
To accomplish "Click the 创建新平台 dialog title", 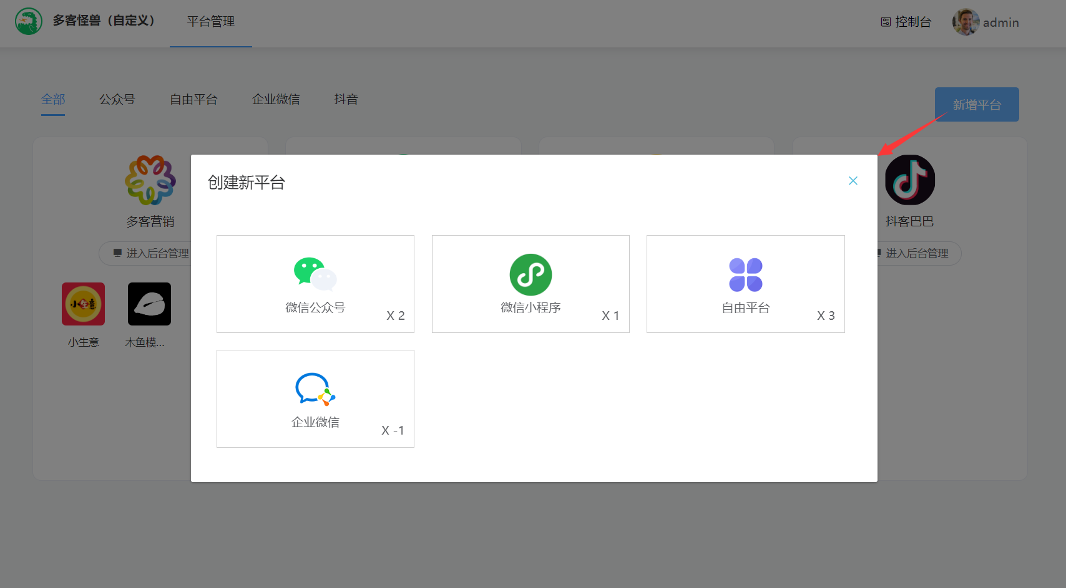I will tap(247, 183).
